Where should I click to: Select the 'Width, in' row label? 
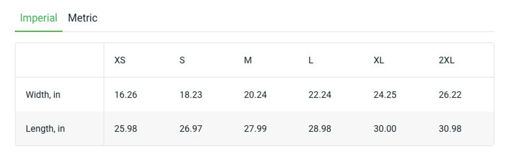(x=43, y=95)
